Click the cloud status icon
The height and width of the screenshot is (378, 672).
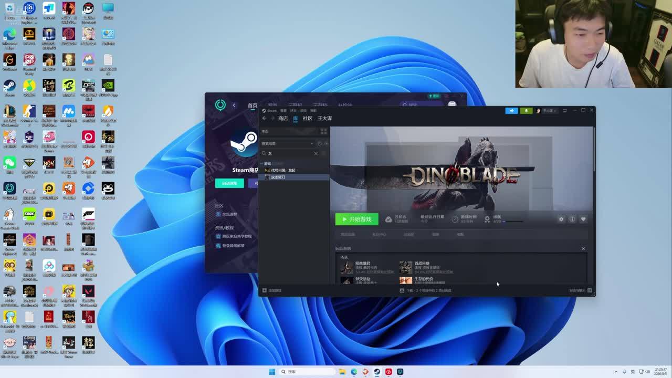click(x=388, y=219)
